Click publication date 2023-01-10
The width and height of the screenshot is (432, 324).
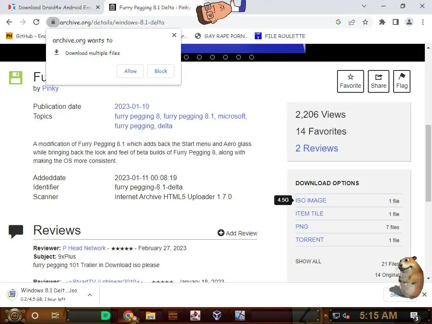132,107
